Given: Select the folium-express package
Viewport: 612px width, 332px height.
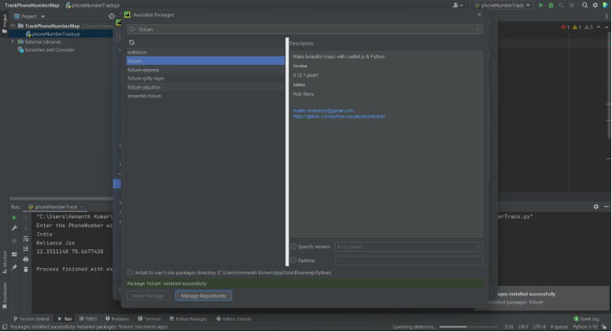Looking at the screenshot, I should coord(206,70).
